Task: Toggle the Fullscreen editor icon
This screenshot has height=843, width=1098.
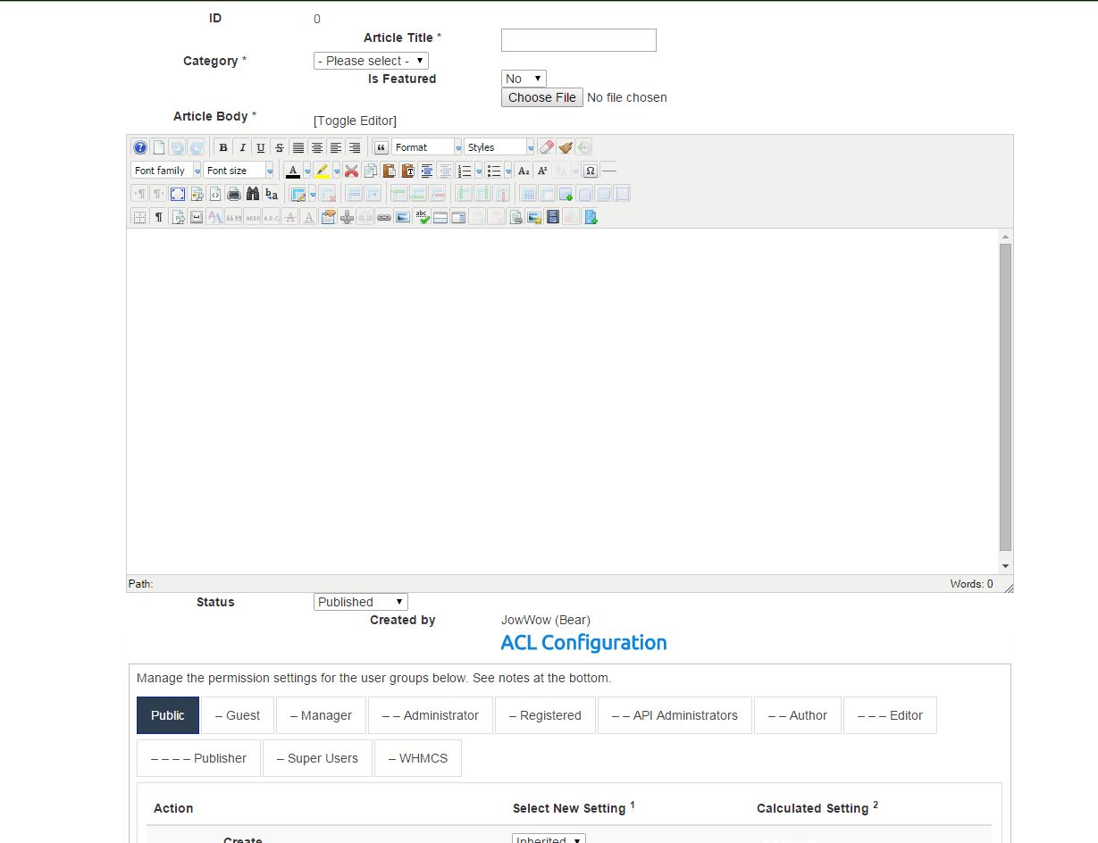Action: 177,194
